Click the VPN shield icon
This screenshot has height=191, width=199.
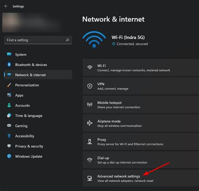[x=90, y=86]
